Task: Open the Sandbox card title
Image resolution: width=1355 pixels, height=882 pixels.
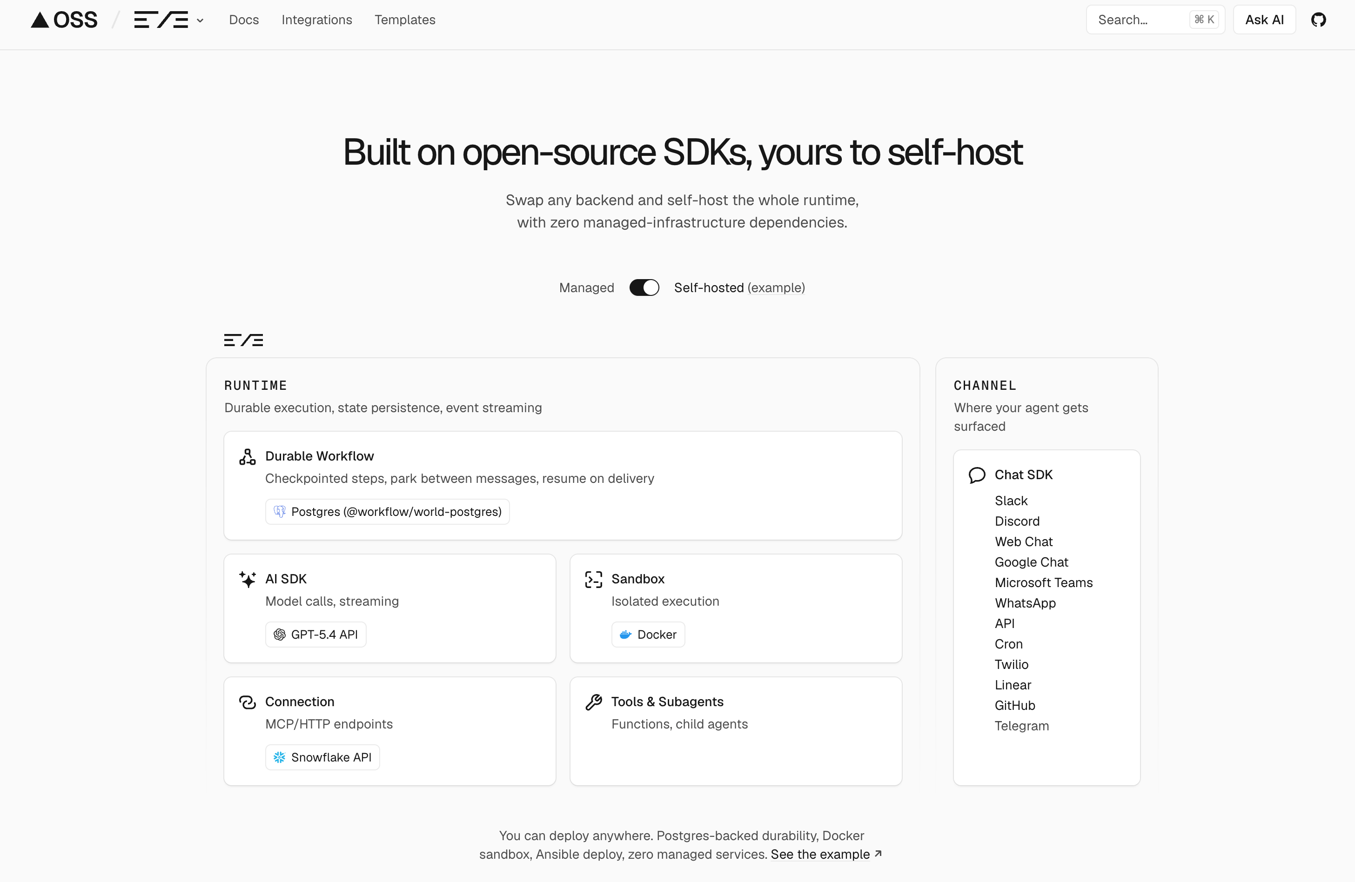Action: [637, 579]
